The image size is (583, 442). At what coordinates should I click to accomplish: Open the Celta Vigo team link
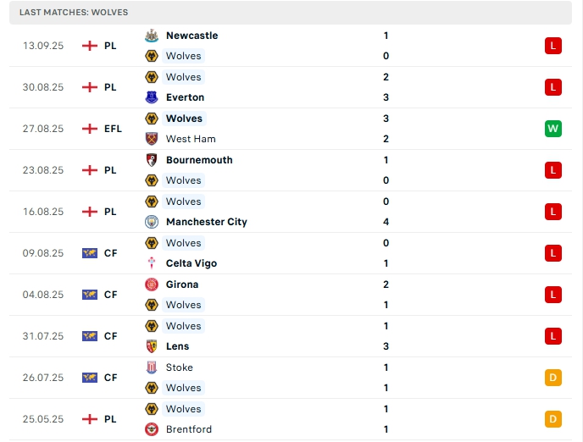pyautogui.click(x=192, y=263)
